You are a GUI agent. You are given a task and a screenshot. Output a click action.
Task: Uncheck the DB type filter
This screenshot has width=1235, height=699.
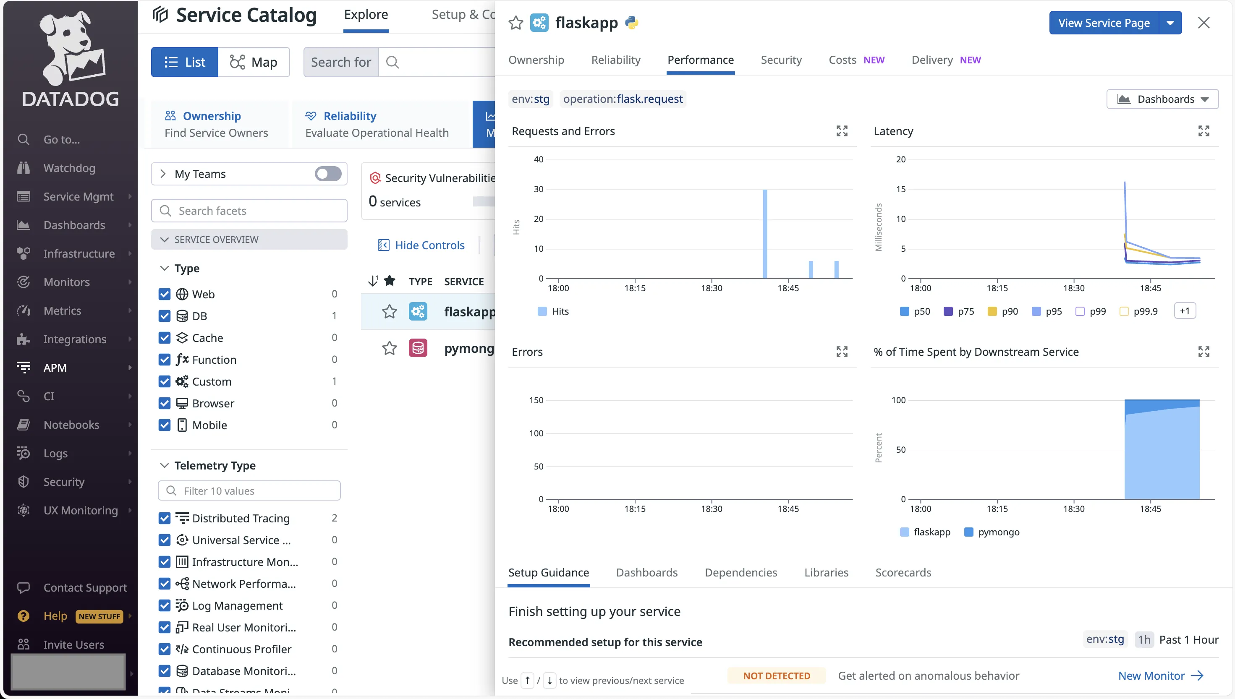(165, 316)
